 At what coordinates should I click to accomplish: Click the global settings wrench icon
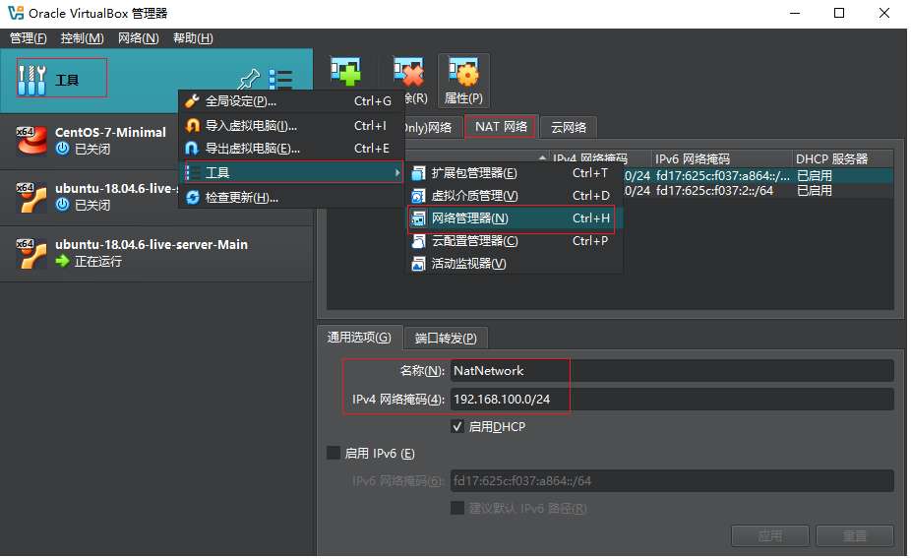192,101
